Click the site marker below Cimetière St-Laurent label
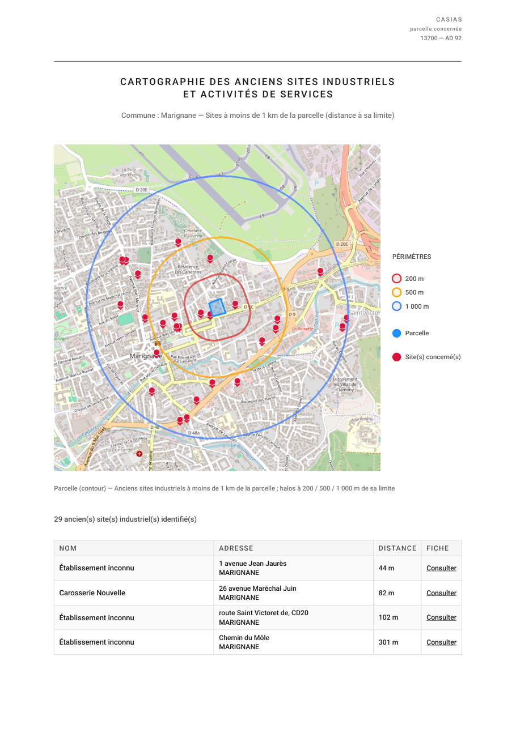 point(178,242)
